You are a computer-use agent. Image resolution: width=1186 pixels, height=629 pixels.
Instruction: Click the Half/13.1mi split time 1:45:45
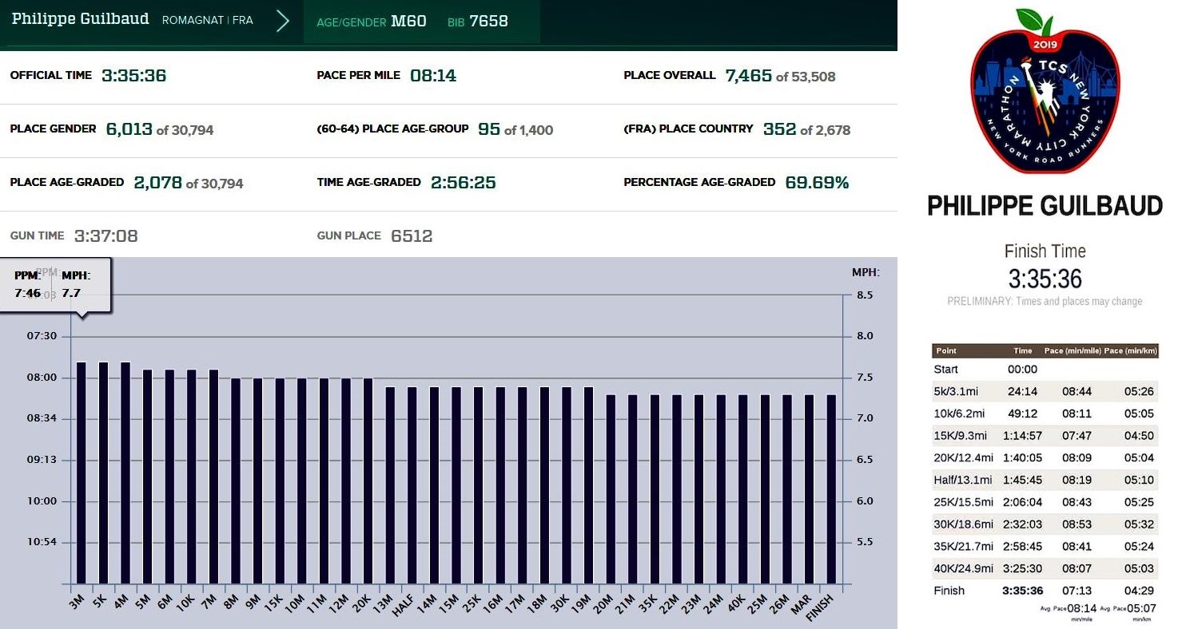click(x=1023, y=480)
